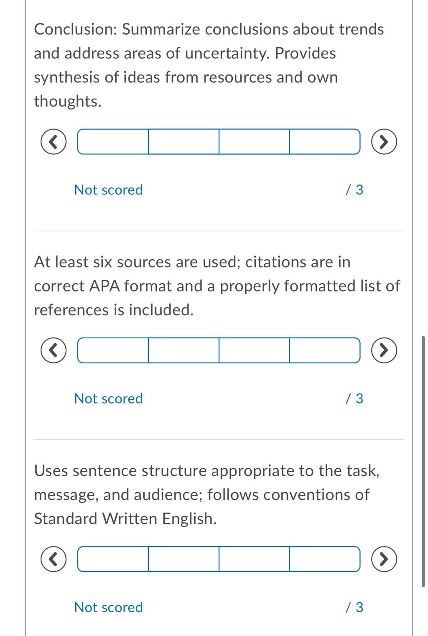
Task: Click 'Not scored' under APA sources criterion
Action: 108,398
